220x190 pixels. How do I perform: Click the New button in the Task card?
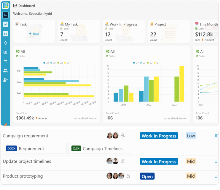pos(34,34)
